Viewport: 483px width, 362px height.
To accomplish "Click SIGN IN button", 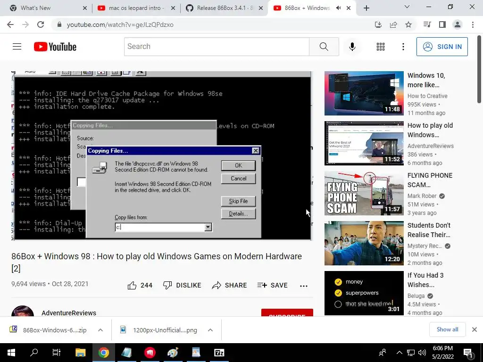I will point(442,47).
